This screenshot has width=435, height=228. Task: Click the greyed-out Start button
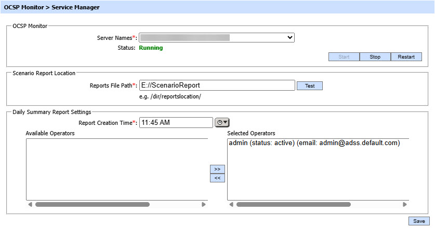(x=344, y=57)
